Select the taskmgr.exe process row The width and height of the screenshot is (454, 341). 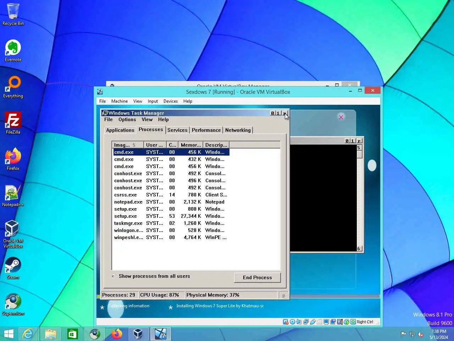171,223
